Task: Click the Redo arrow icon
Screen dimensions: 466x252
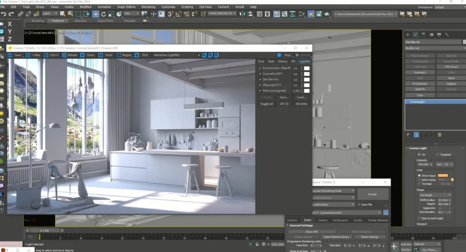Action: [12, 14]
